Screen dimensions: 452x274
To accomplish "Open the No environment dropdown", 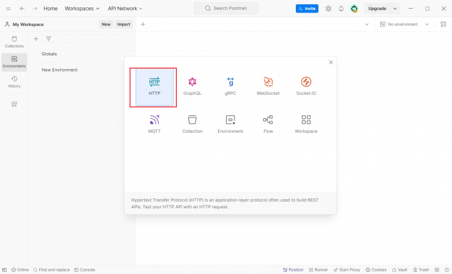I will (x=404, y=24).
